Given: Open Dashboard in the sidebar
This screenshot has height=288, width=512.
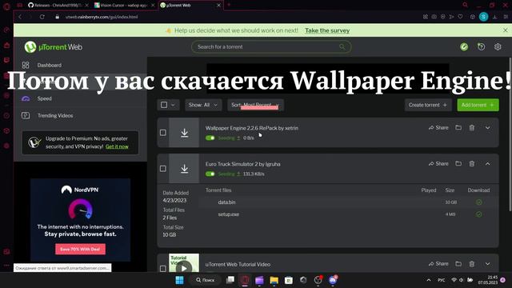Looking at the screenshot, I should tap(49, 66).
